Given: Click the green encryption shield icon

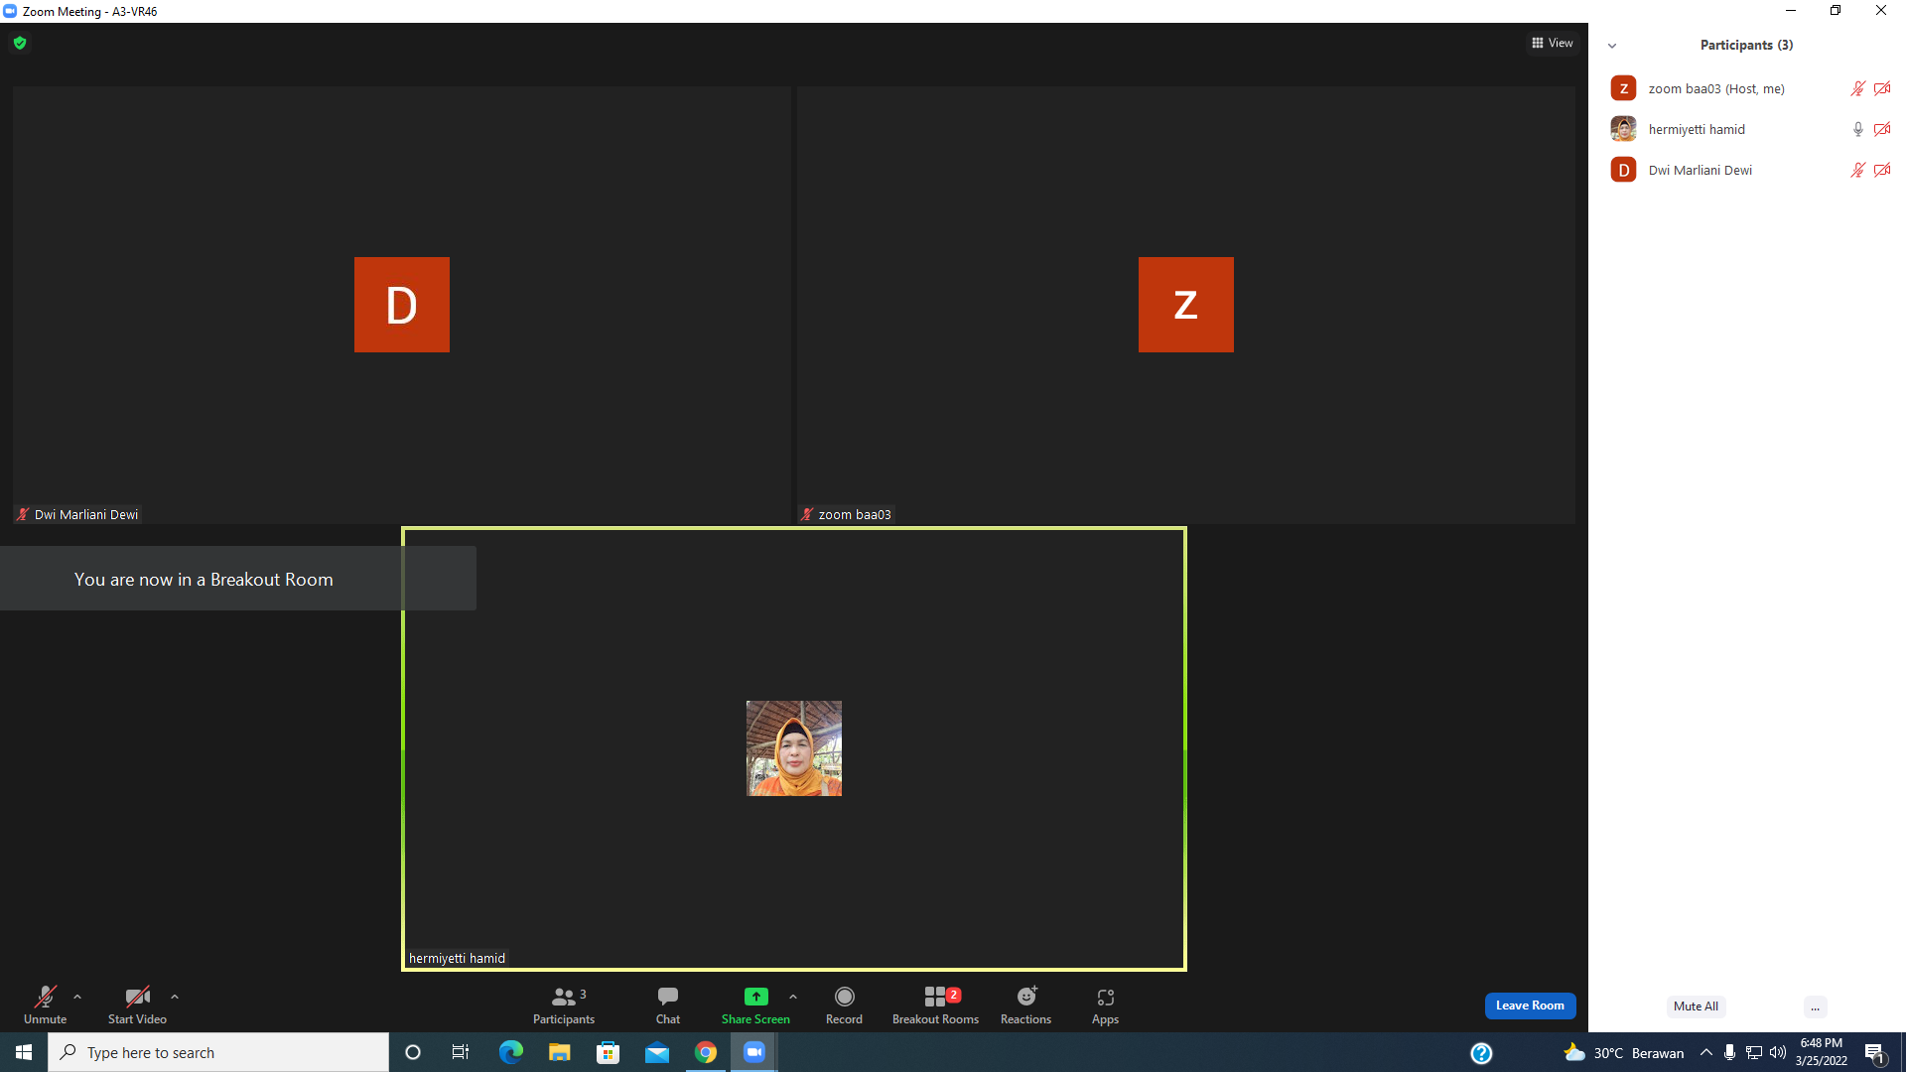Looking at the screenshot, I should coord(20,43).
